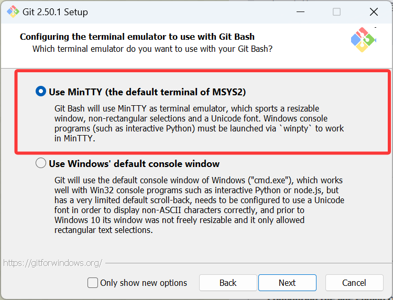Cancel the Git setup
Screen dimensions: 393x300
click(354, 283)
